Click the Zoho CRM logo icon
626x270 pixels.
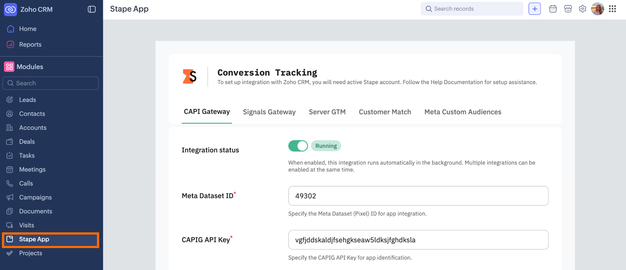10,9
